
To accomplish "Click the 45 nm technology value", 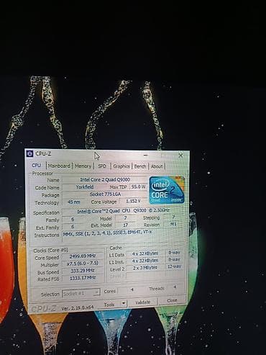I will point(74,202).
